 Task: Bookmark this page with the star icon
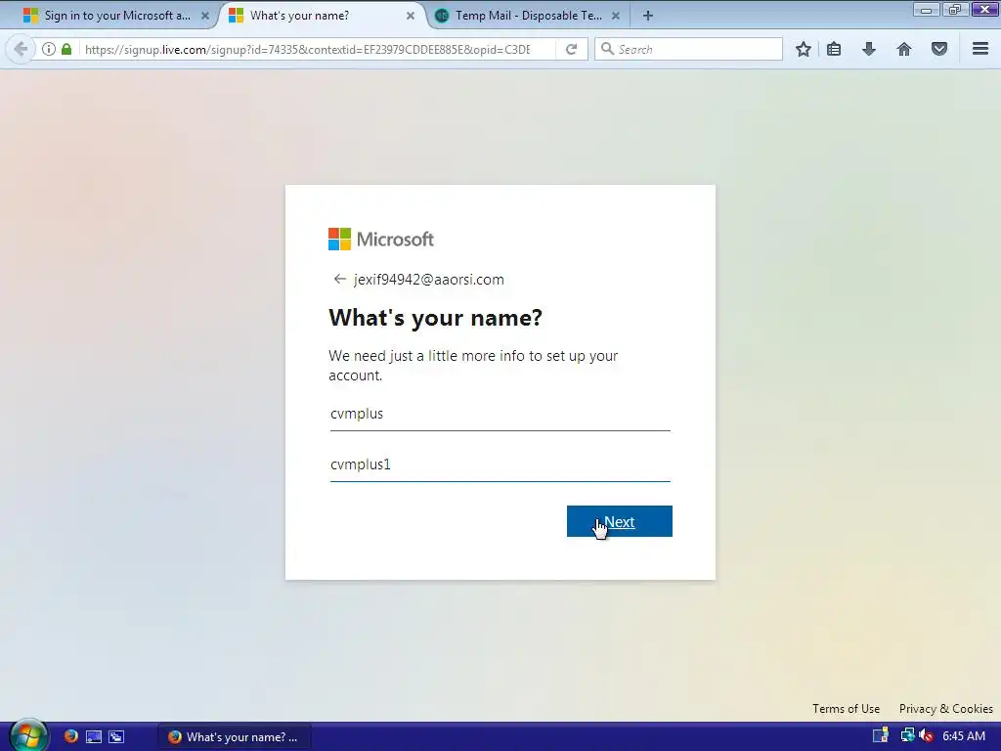click(x=804, y=49)
